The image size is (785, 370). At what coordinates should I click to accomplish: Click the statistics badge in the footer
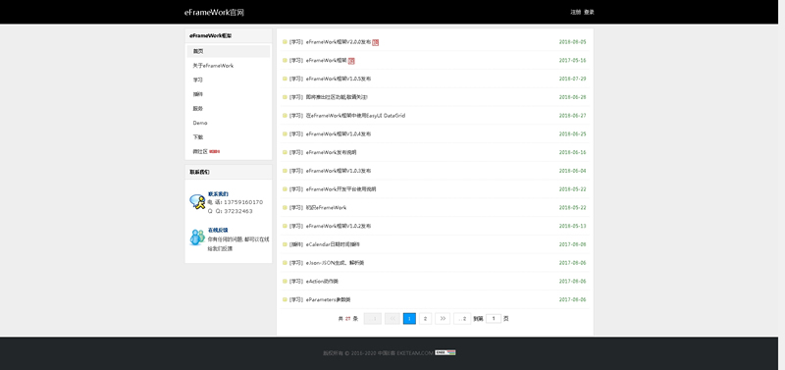(445, 352)
